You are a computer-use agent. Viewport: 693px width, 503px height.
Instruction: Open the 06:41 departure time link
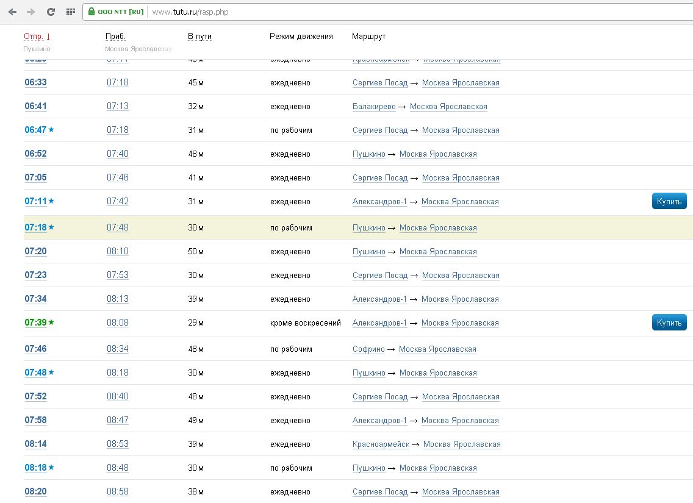pos(36,107)
